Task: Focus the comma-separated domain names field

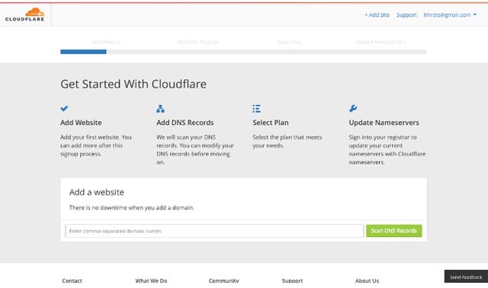Action: (x=214, y=231)
